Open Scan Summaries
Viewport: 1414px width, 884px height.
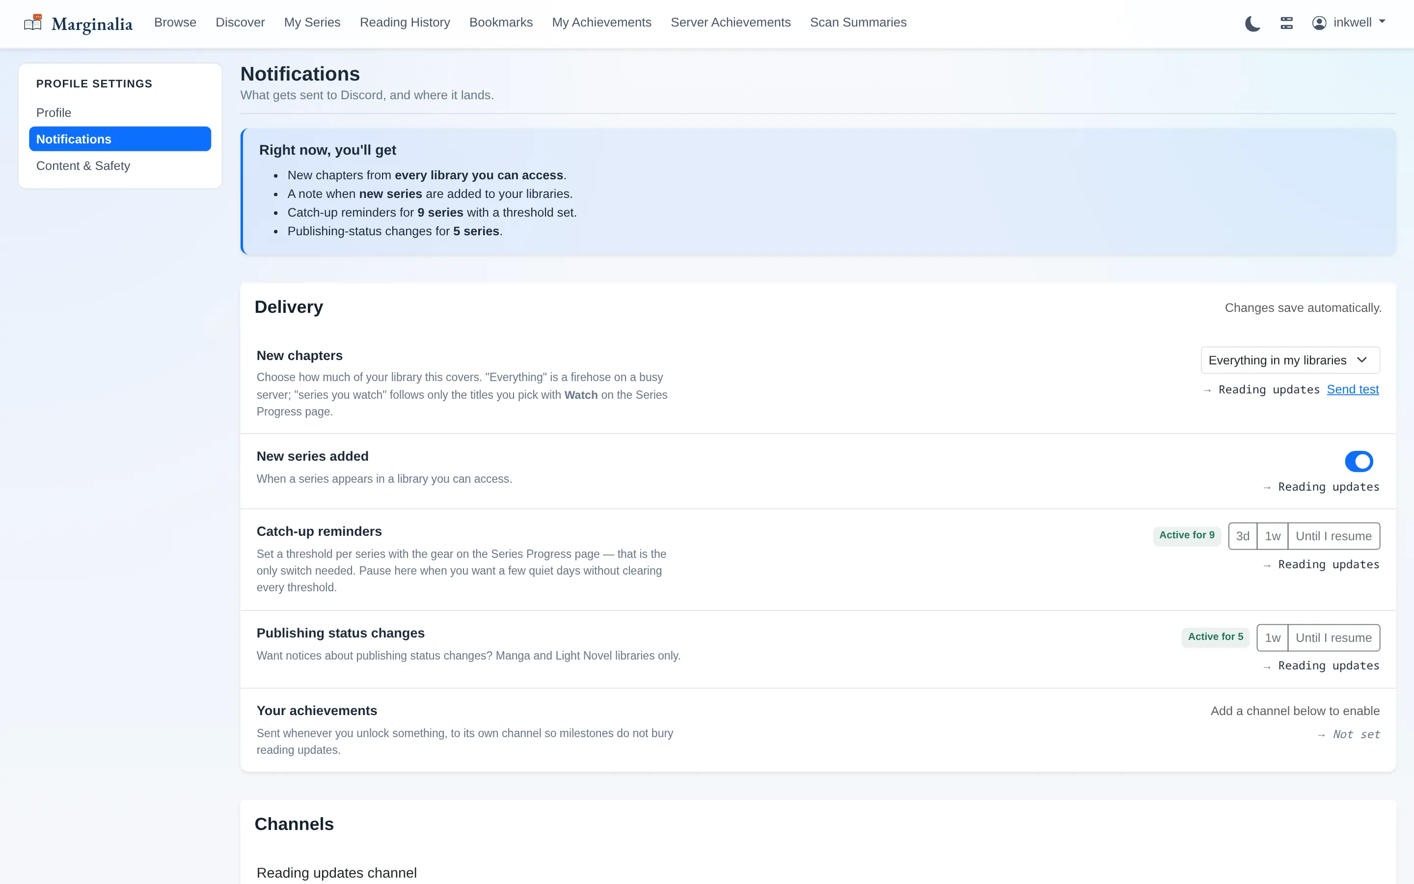(858, 22)
